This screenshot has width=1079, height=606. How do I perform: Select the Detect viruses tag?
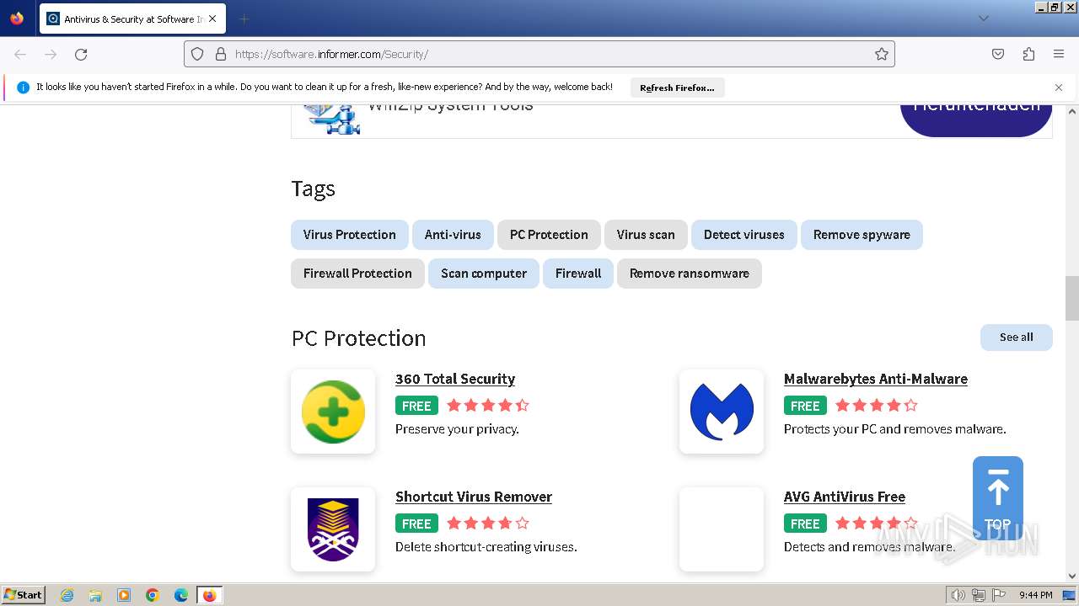click(x=744, y=235)
